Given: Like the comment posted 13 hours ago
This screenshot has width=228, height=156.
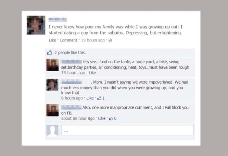Looking at the screenshot, I should 92,73.
